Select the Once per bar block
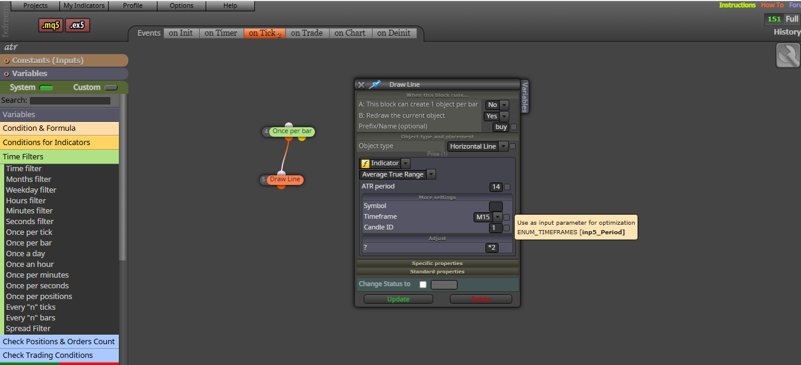This screenshot has height=365, width=801. click(x=292, y=131)
